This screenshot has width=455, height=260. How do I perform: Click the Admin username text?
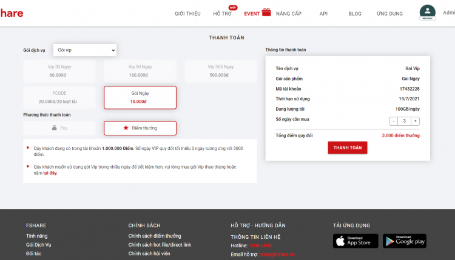pos(449,13)
